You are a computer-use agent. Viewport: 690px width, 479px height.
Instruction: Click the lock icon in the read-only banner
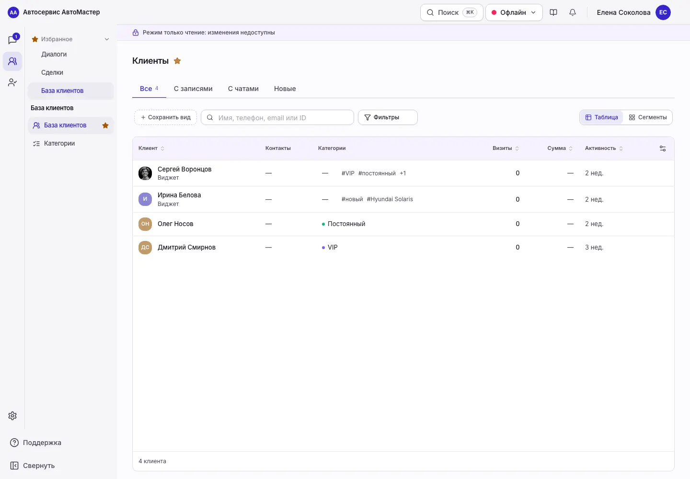136,33
